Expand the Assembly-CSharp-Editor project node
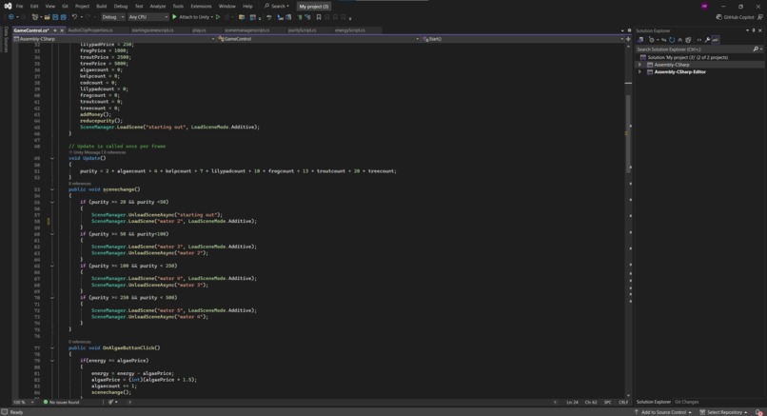Image resolution: width=767 pixels, height=416 pixels. click(x=639, y=72)
